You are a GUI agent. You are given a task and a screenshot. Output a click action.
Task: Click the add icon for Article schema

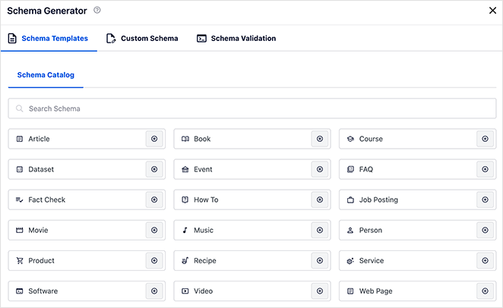[x=154, y=139]
